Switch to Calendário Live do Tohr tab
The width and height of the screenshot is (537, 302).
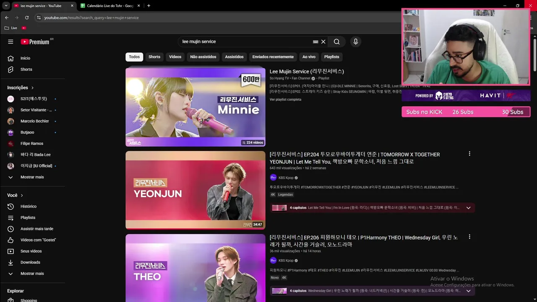click(110, 6)
